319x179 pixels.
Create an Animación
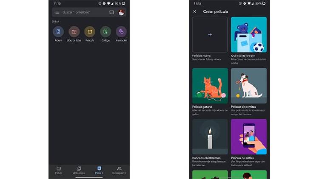[x=121, y=32]
